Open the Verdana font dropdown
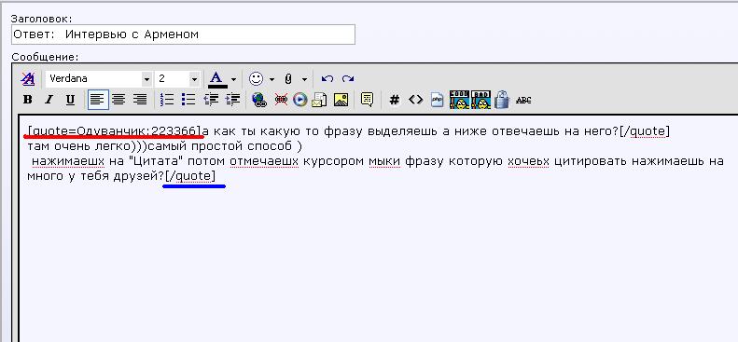 point(146,79)
